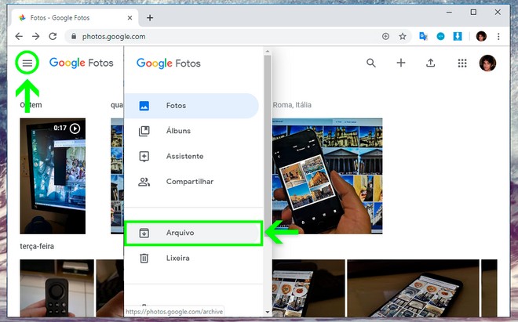Open Lixeira in the side menu
The image size is (518, 322).
[192, 258]
